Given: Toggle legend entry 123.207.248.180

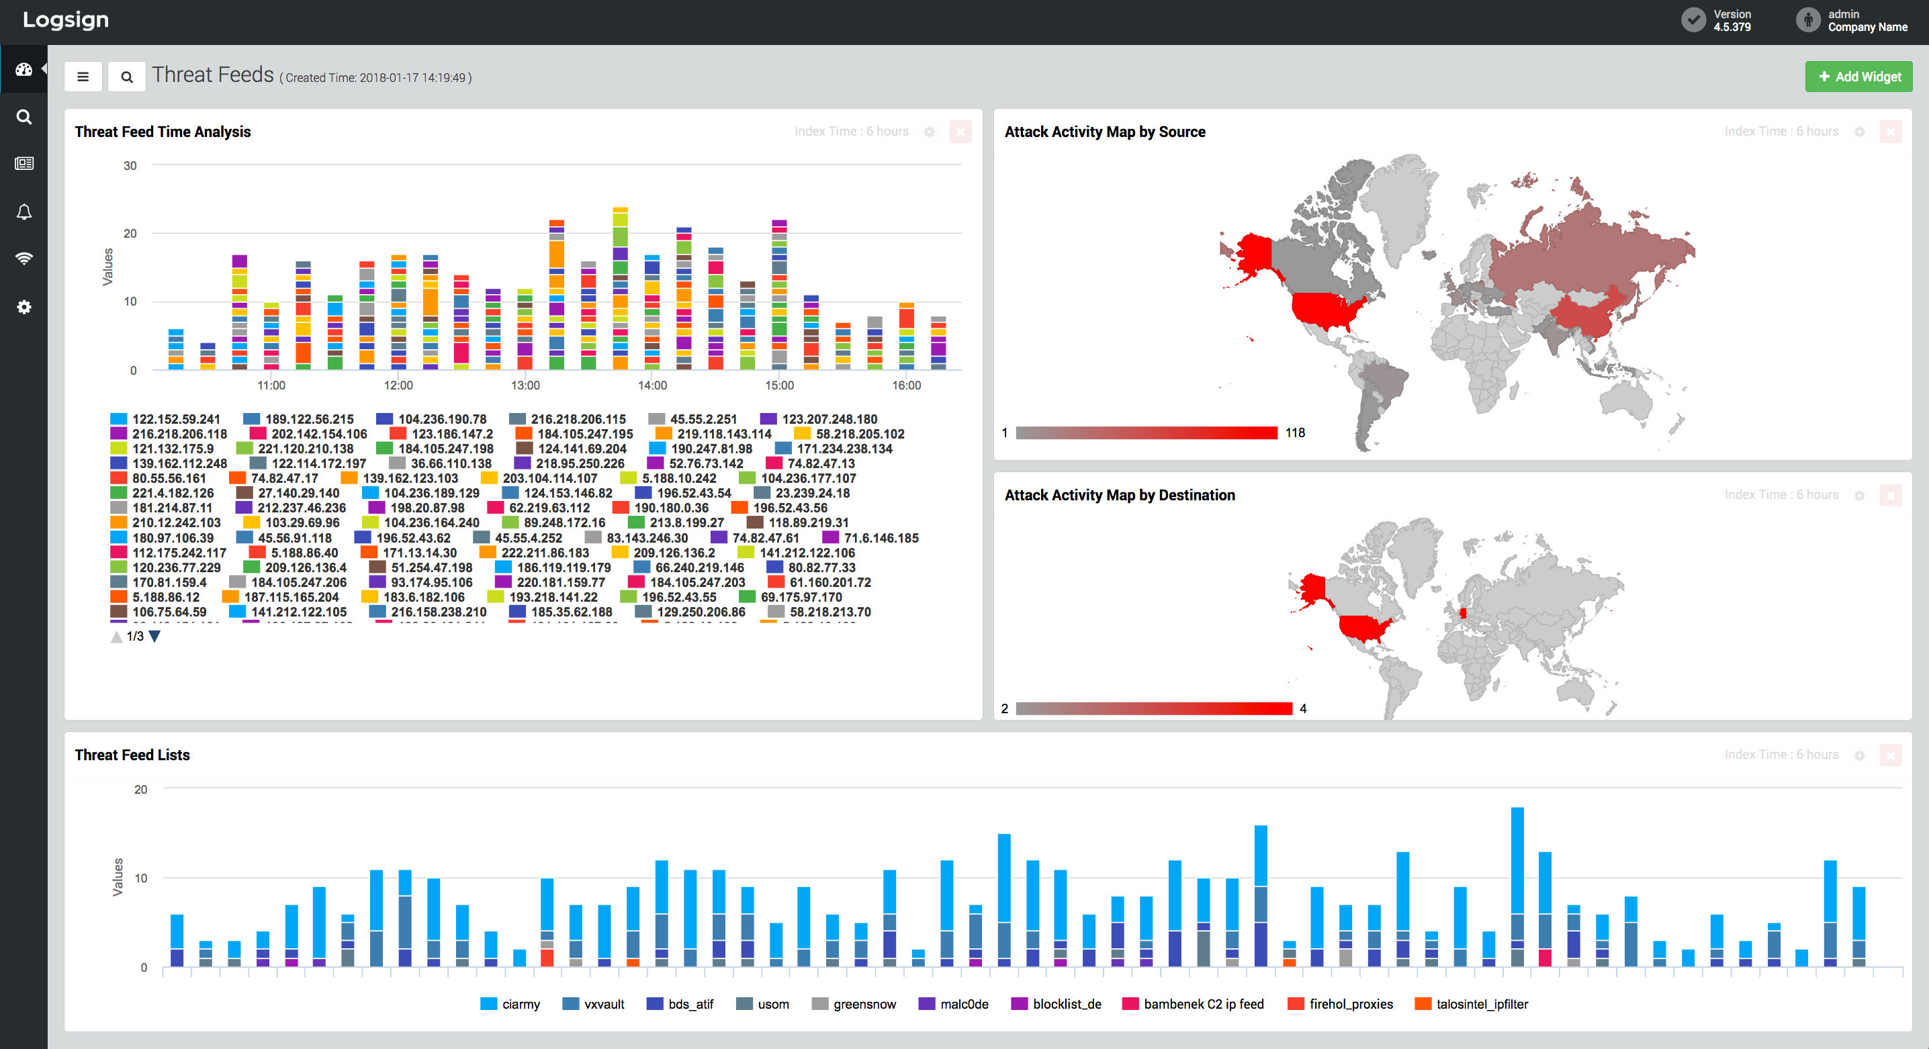Looking at the screenshot, I should pos(819,419).
